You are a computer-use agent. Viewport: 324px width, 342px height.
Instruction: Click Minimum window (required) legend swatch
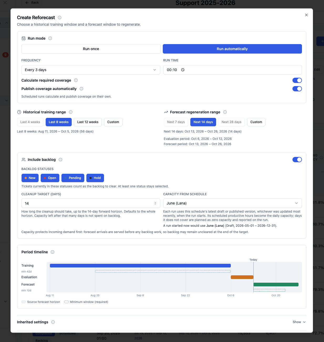[x=66, y=302]
